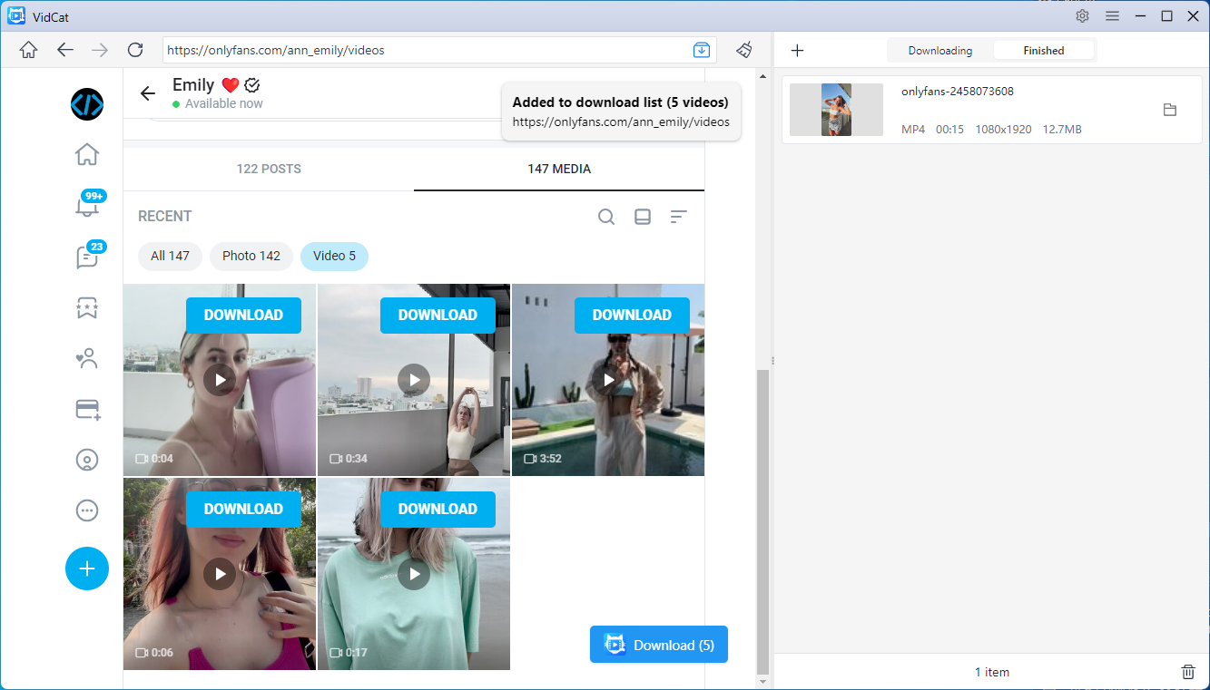Image resolution: width=1210 pixels, height=690 pixels.
Task: Click the 1 item status text
Action: [x=992, y=672]
